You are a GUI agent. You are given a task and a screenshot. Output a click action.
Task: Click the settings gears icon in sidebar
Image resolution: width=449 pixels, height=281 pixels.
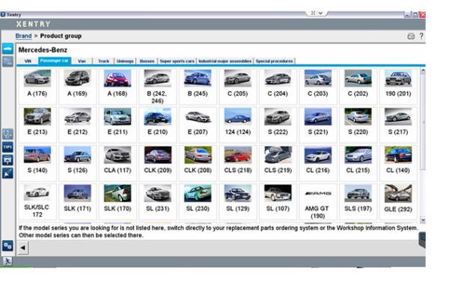click(x=7, y=246)
